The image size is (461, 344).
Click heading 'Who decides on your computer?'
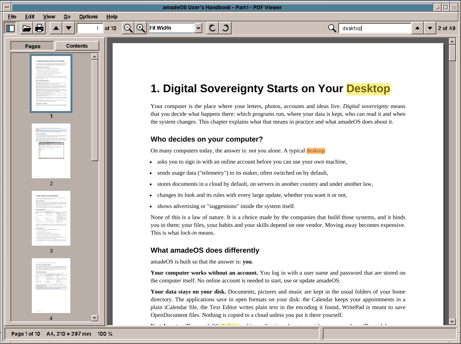coord(207,139)
